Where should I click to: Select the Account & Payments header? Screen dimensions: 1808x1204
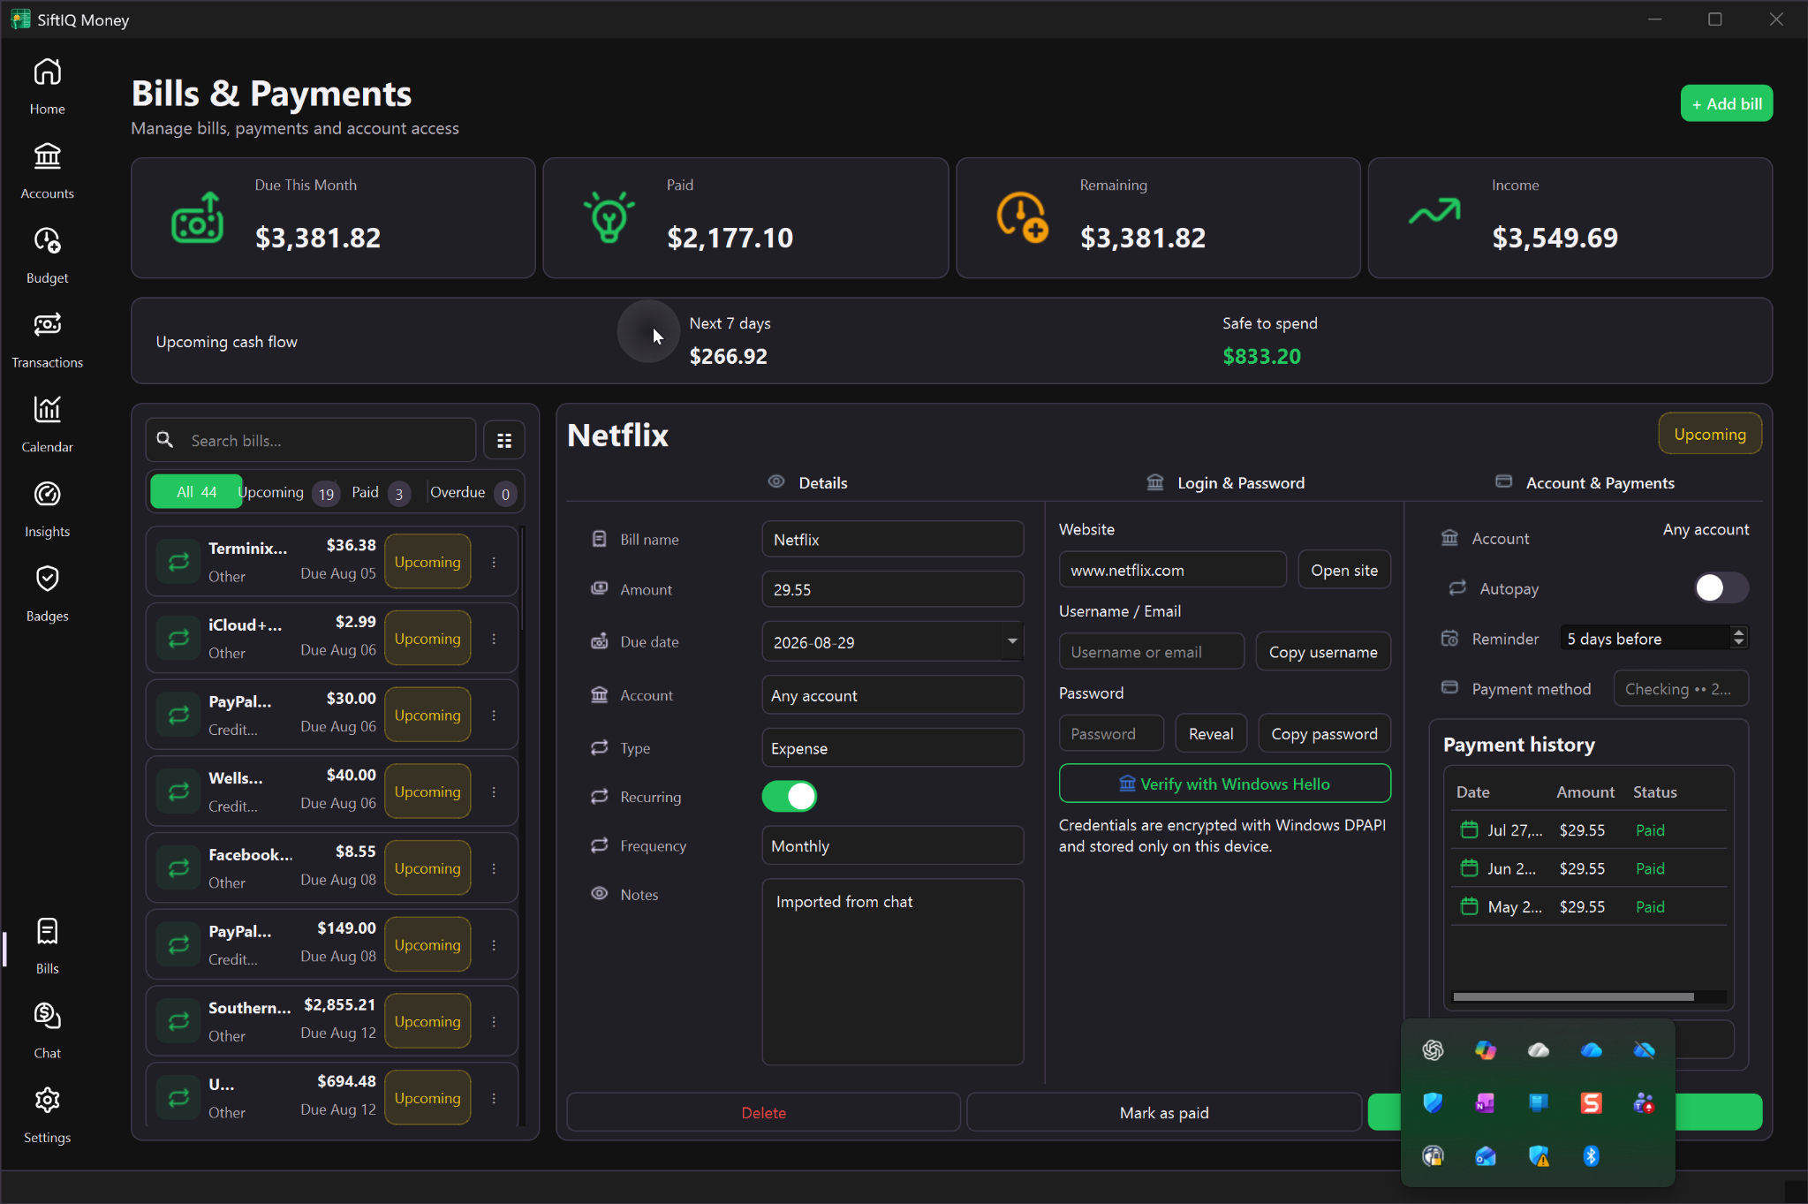(1585, 482)
